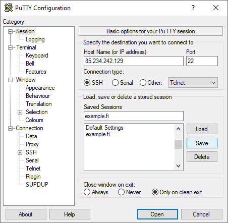This screenshot has width=228, height=223.
Task: Open the Logging category
Action: tap(35, 39)
